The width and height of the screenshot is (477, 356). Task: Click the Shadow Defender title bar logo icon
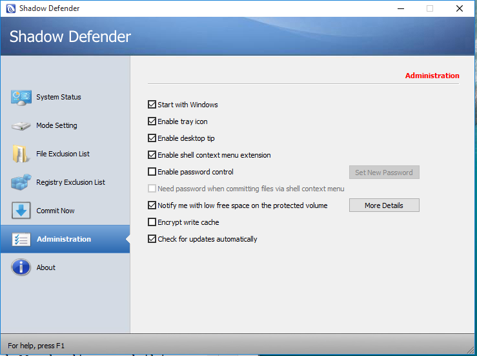[x=10, y=8]
